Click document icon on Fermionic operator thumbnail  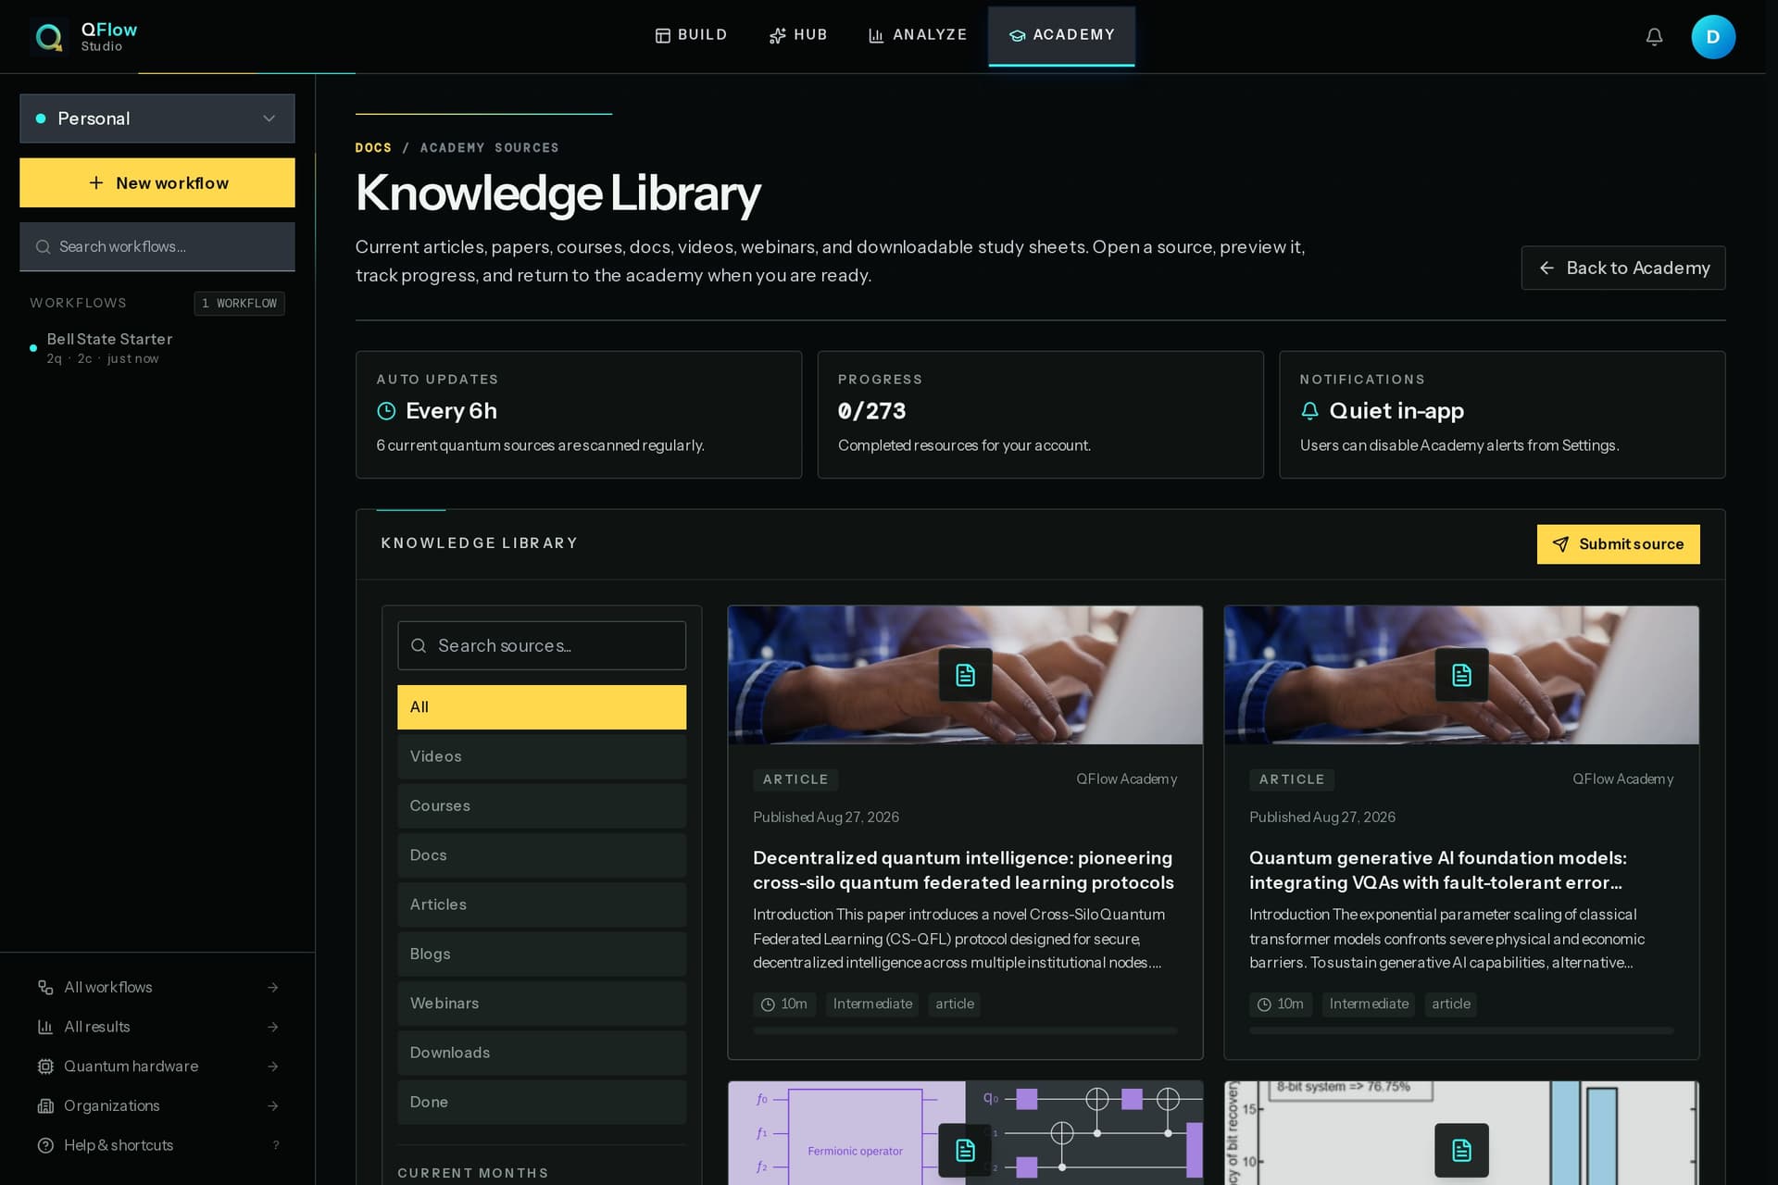(965, 1150)
